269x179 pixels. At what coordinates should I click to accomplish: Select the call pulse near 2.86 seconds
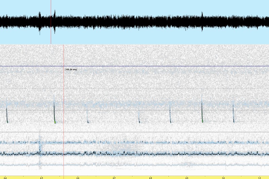point(170,114)
